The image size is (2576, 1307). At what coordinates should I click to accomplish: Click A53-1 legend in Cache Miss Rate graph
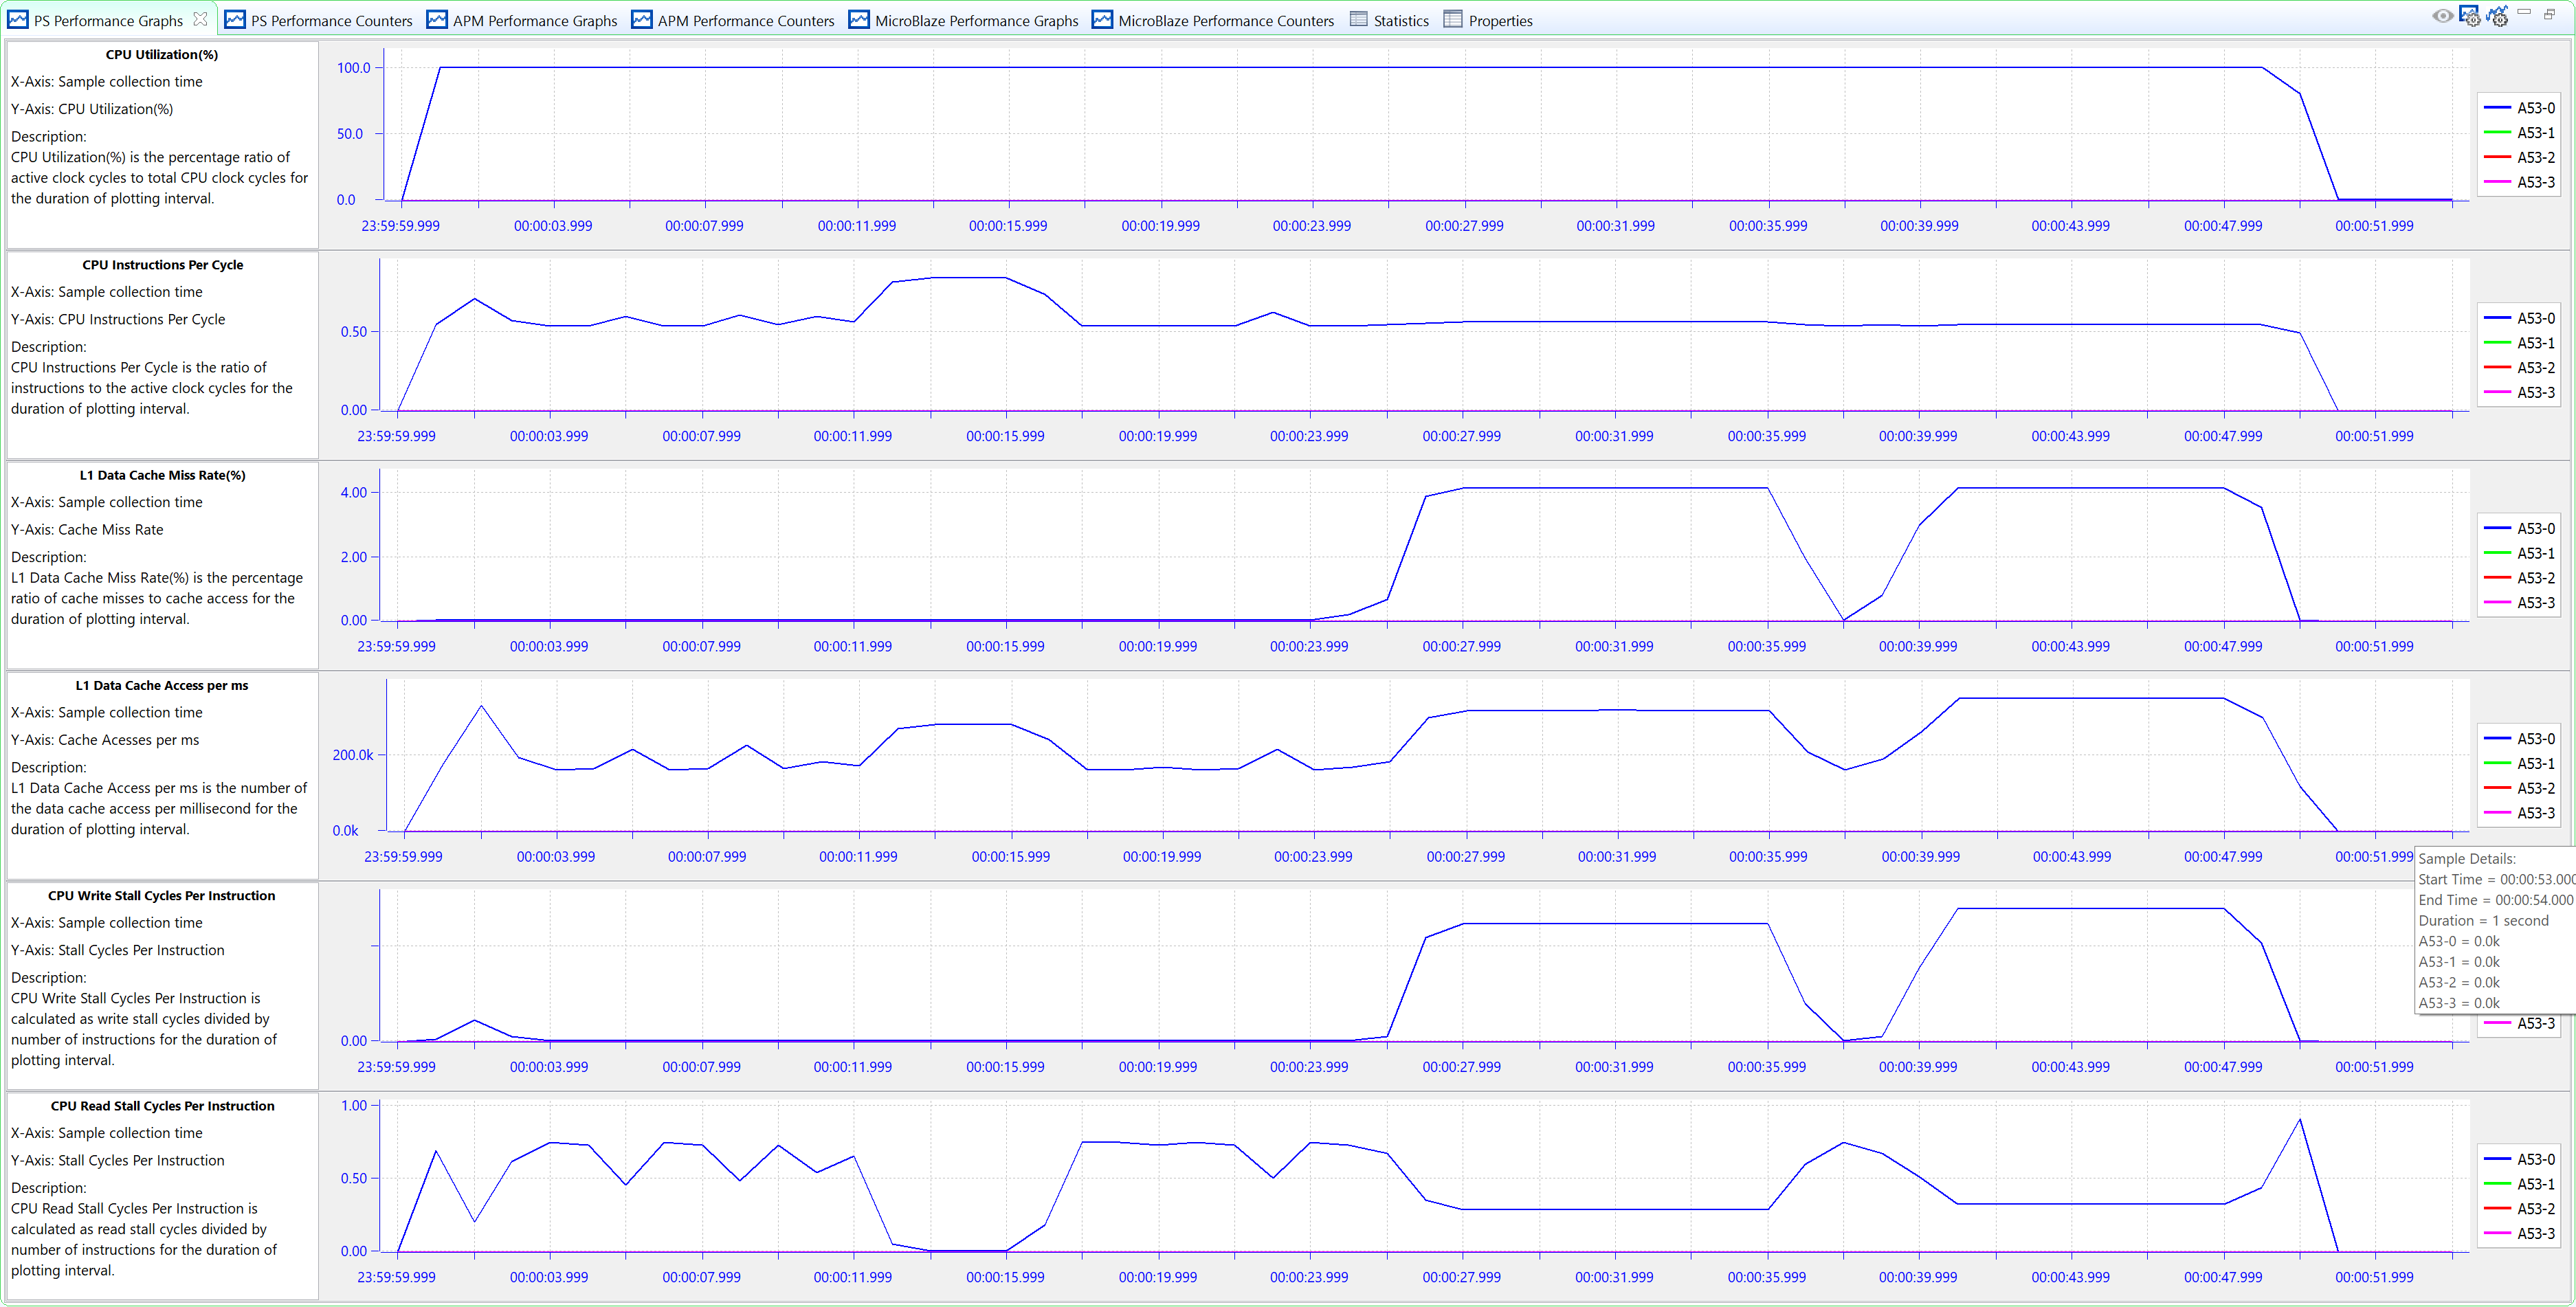coord(2519,553)
